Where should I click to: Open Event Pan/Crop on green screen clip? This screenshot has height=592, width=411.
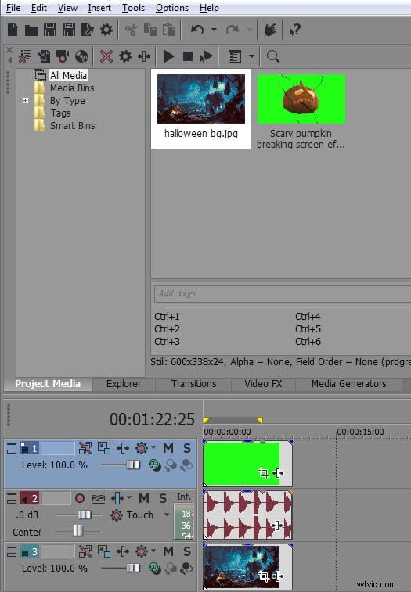pos(264,472)
